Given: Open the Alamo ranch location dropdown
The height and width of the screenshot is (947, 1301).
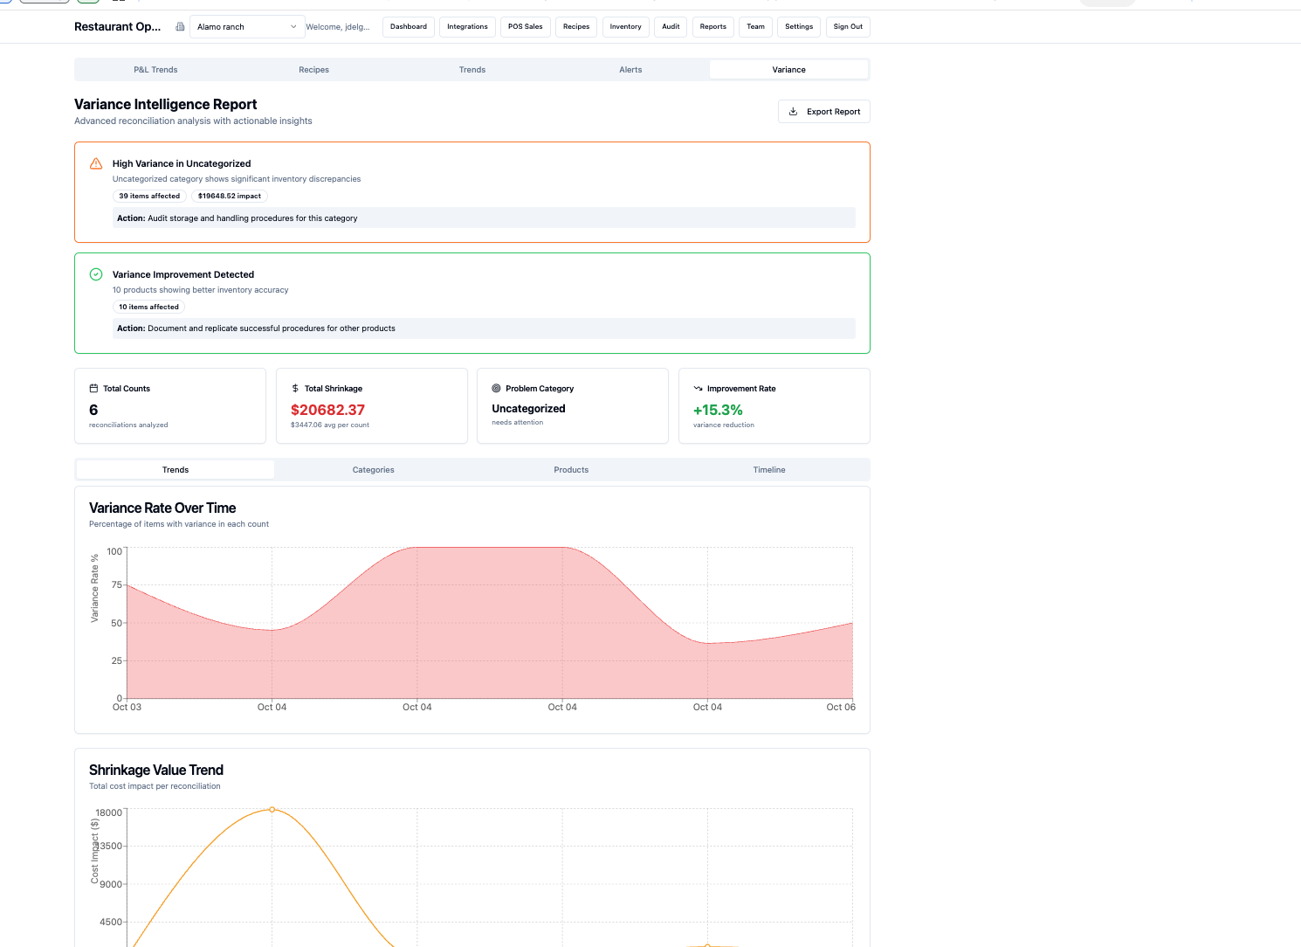Looking at the screenshot, I should point(247,27).
